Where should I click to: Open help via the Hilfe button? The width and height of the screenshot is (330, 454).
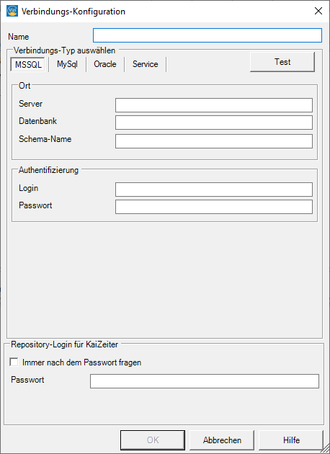(291, 440)
